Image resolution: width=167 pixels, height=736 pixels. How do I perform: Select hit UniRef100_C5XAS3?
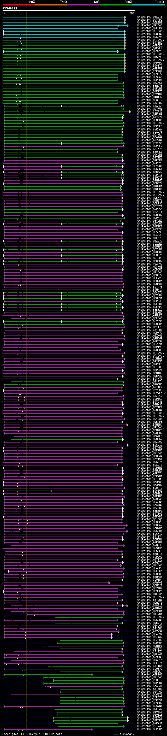click(150, 112)
